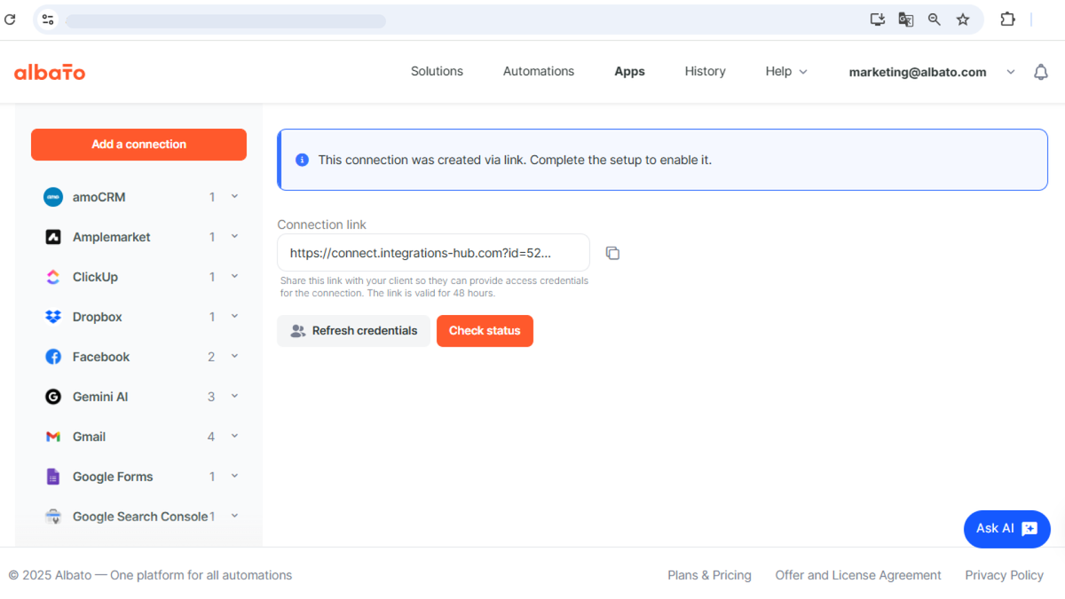The image size is (1065, 599).
Task: Click the Gmail app icon
Action: [52, 436]
